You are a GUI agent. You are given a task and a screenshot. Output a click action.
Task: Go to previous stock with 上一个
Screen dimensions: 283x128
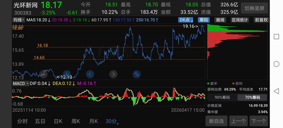[x=238, y=121]
